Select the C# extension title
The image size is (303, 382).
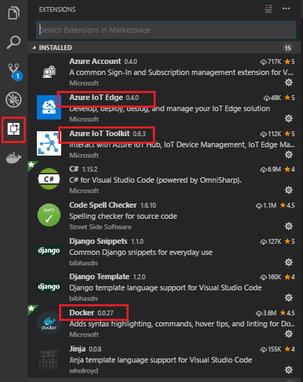tap(74, 169)
